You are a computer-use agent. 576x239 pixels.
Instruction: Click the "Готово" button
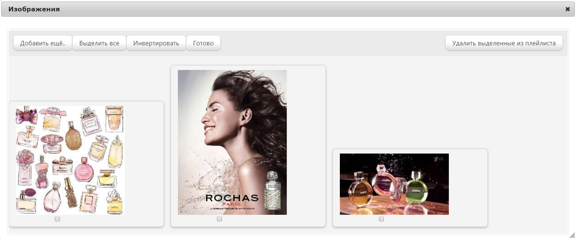[x=203, y=43]
